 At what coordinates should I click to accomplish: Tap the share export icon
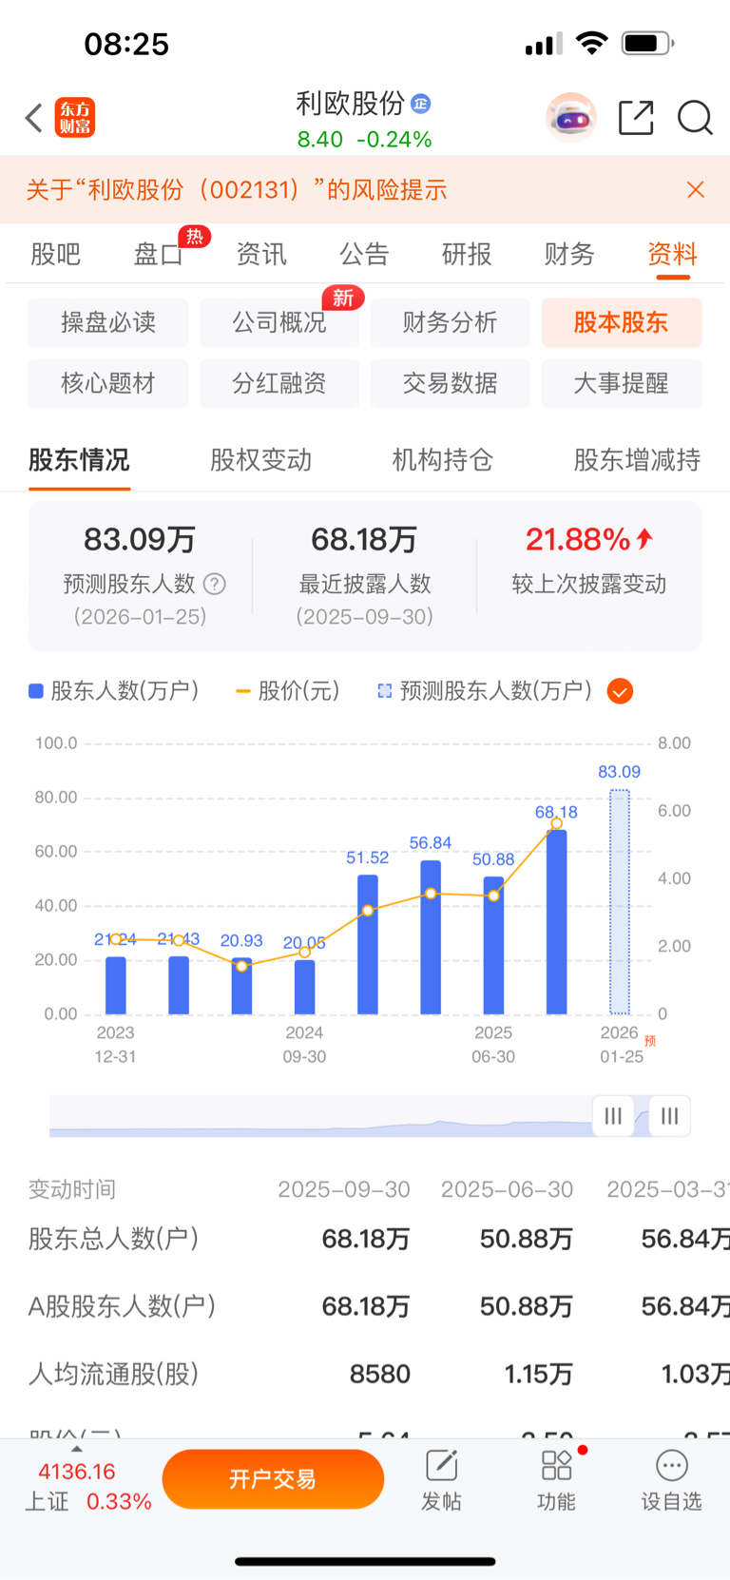[x=636, y=118]
